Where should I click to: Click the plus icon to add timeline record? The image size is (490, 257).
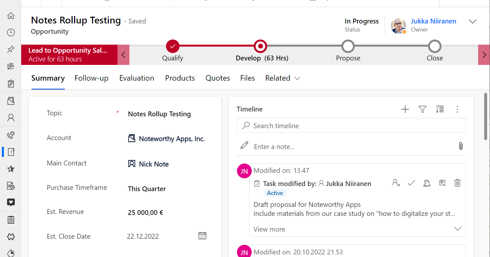pos(405,109)
